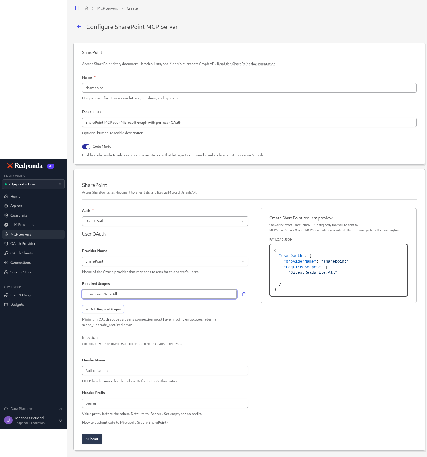The height and width of the screenshot is (457, 427).
Task: Click the Data Platform cloud icon
Action: pyautogui.click(x=6, y=409)
